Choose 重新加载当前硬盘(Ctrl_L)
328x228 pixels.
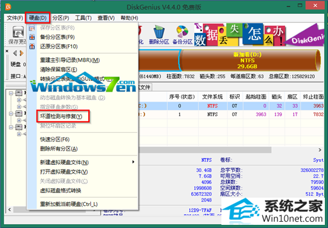pos(69,204)
